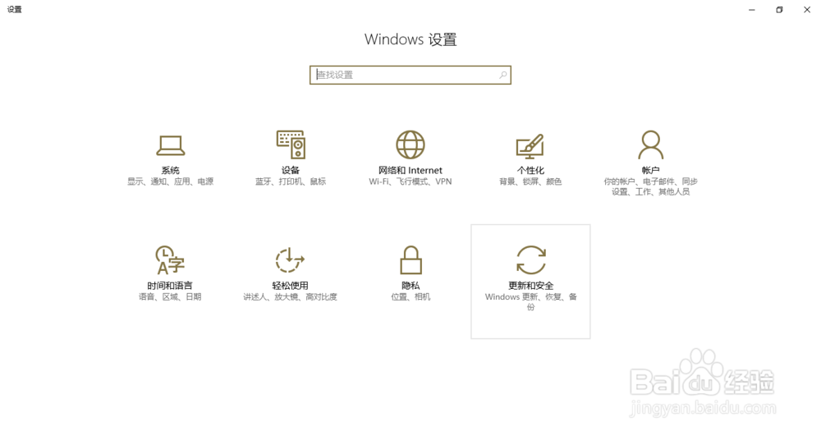Close the 设置 window

[807, 9]
